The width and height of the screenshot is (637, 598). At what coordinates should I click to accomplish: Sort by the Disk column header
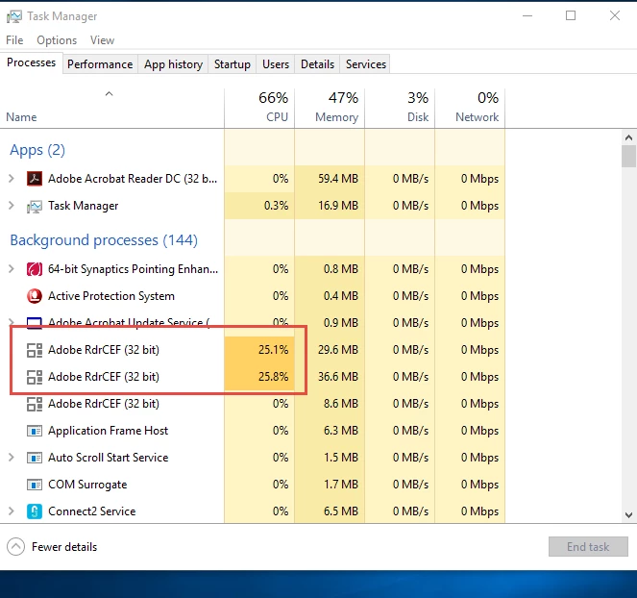pos(400,108)
